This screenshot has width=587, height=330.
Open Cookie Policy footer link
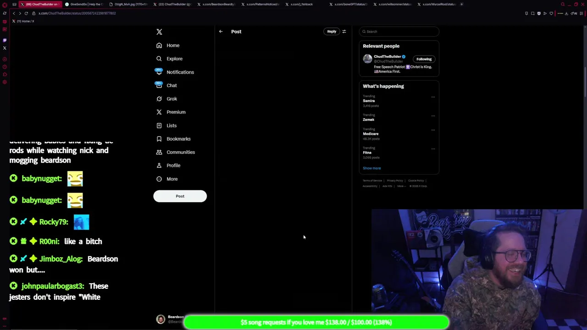(416, 181)
